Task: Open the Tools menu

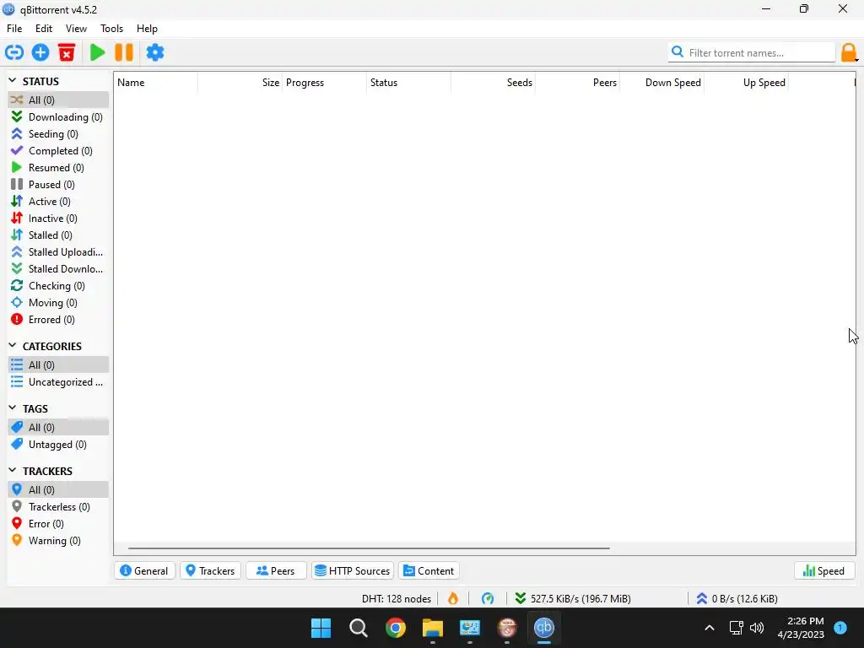Action: [x=111, y=29]
